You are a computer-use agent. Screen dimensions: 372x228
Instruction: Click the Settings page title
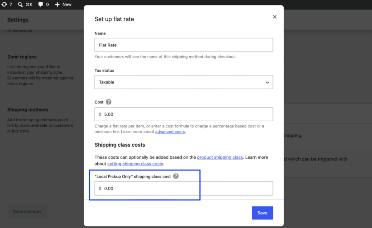pos(18,20)
